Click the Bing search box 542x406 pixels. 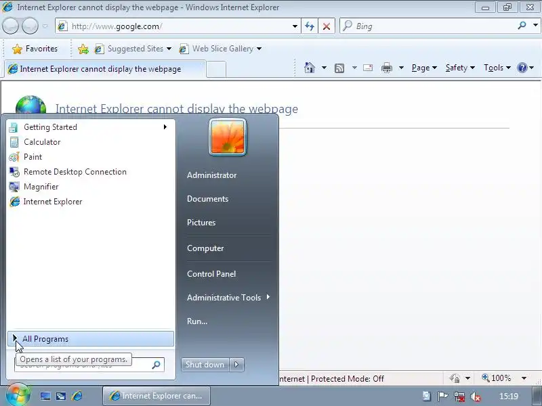tap(427, 26)
